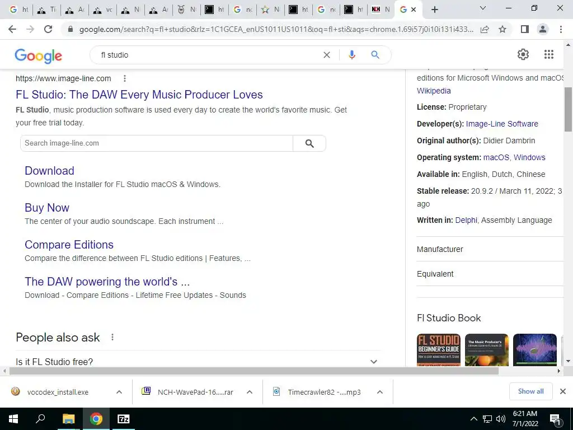Expand the Is it FL Studio free? question
Viewport: 573px width, 430px height.
point(199,362)
